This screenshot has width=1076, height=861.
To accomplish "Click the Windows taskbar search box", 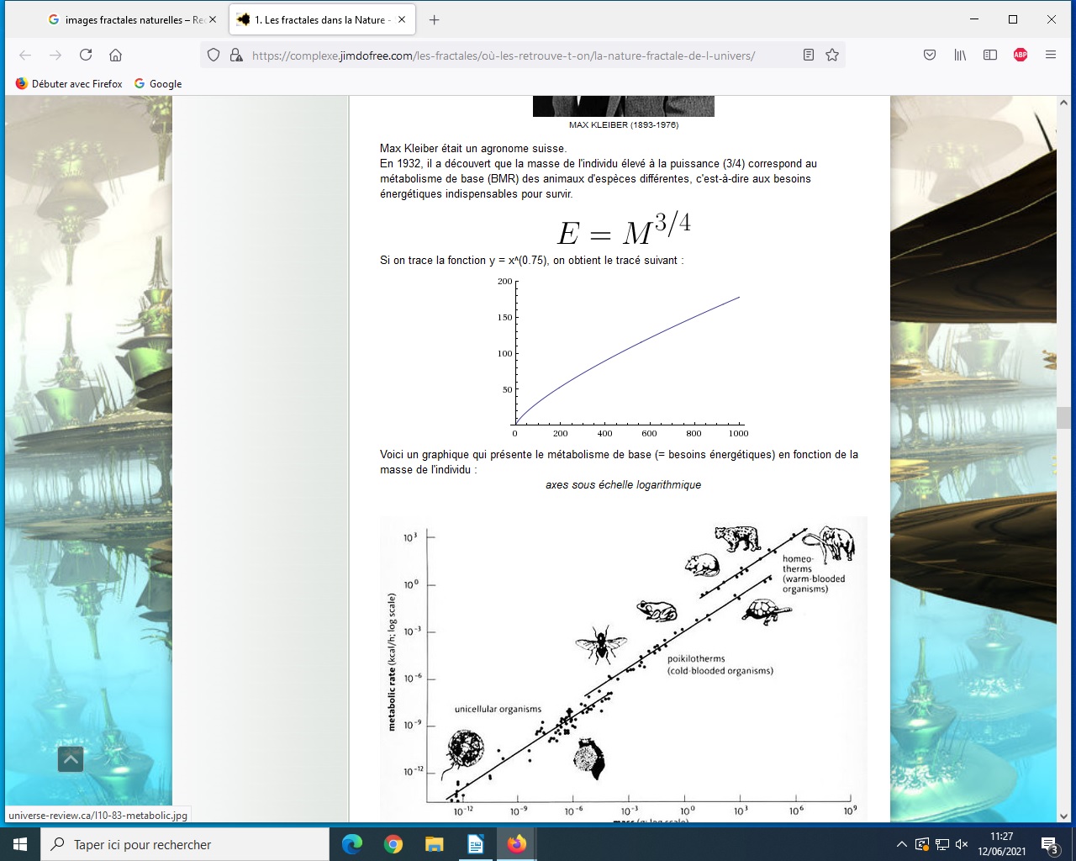I will point(185,844).
